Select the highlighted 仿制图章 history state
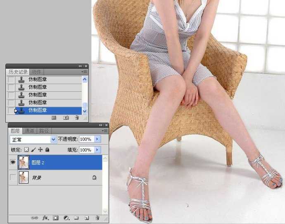Image resolution: width=285 pixels, height=224 pixels. click(x=48, y=110)
